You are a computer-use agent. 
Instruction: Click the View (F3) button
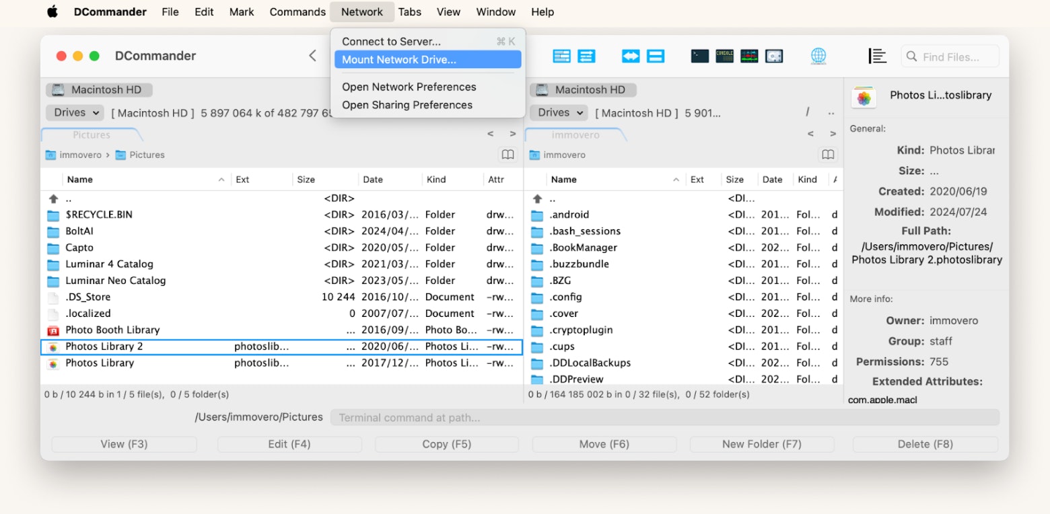124,444
